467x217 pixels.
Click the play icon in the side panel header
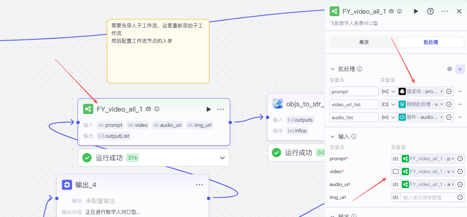tap(416, 11)
